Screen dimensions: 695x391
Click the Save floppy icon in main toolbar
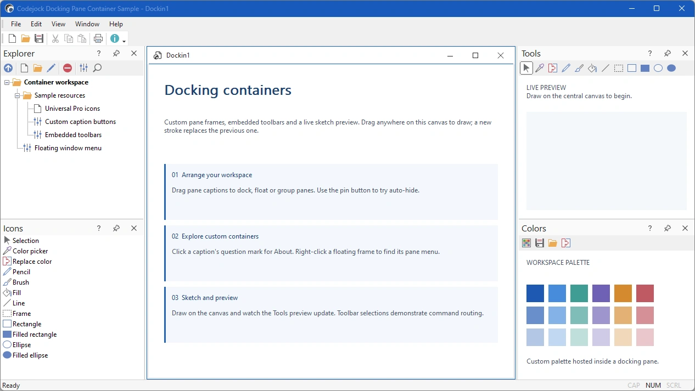click(39, 38)
